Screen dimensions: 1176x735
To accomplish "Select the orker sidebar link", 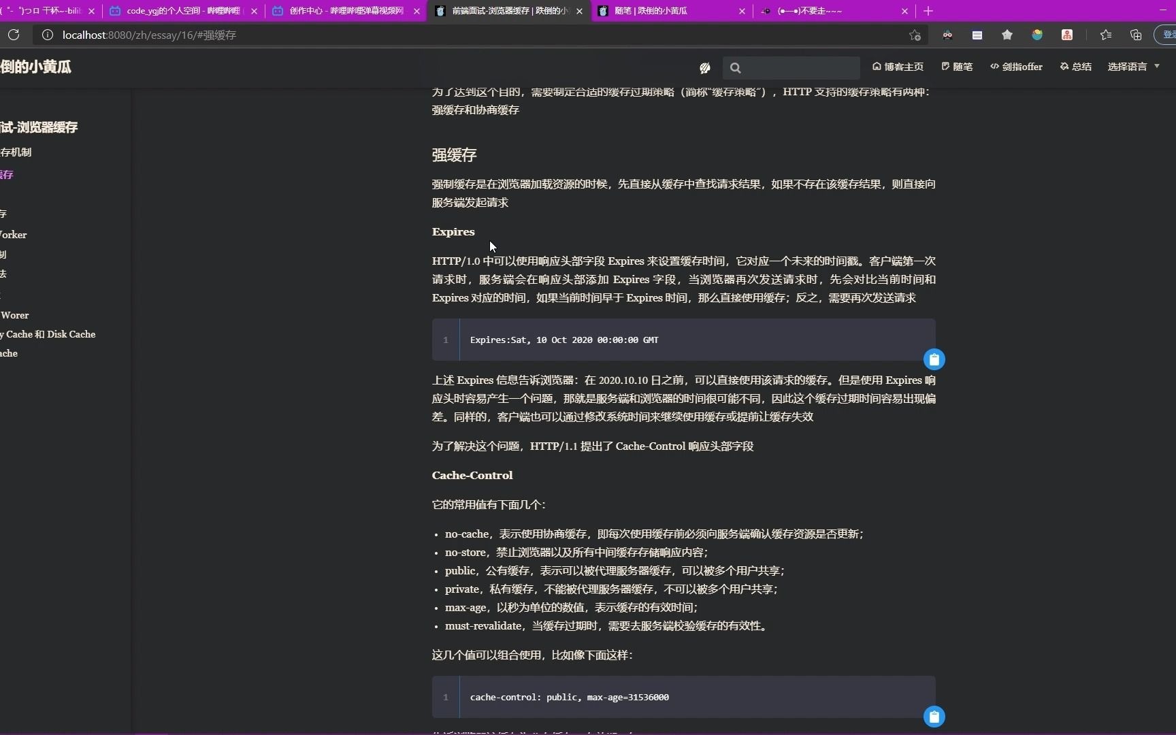I will click(14, 235).
